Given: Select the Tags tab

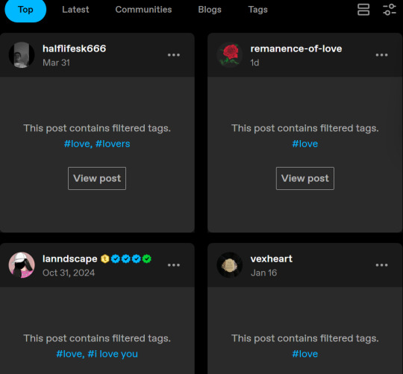Looking at the screenshot, I should (257, 10).
